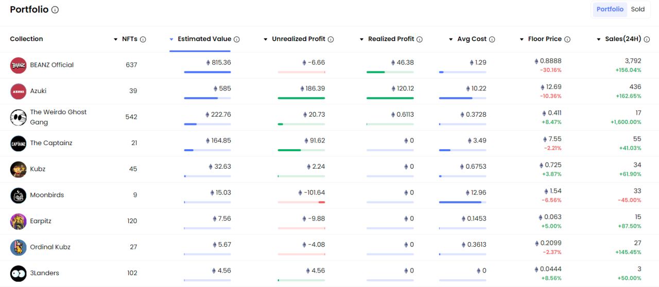The width and height of the screenshot is (659, 287).
Task: Click Azuki realized profit 120.12
Action: point(402,88)
